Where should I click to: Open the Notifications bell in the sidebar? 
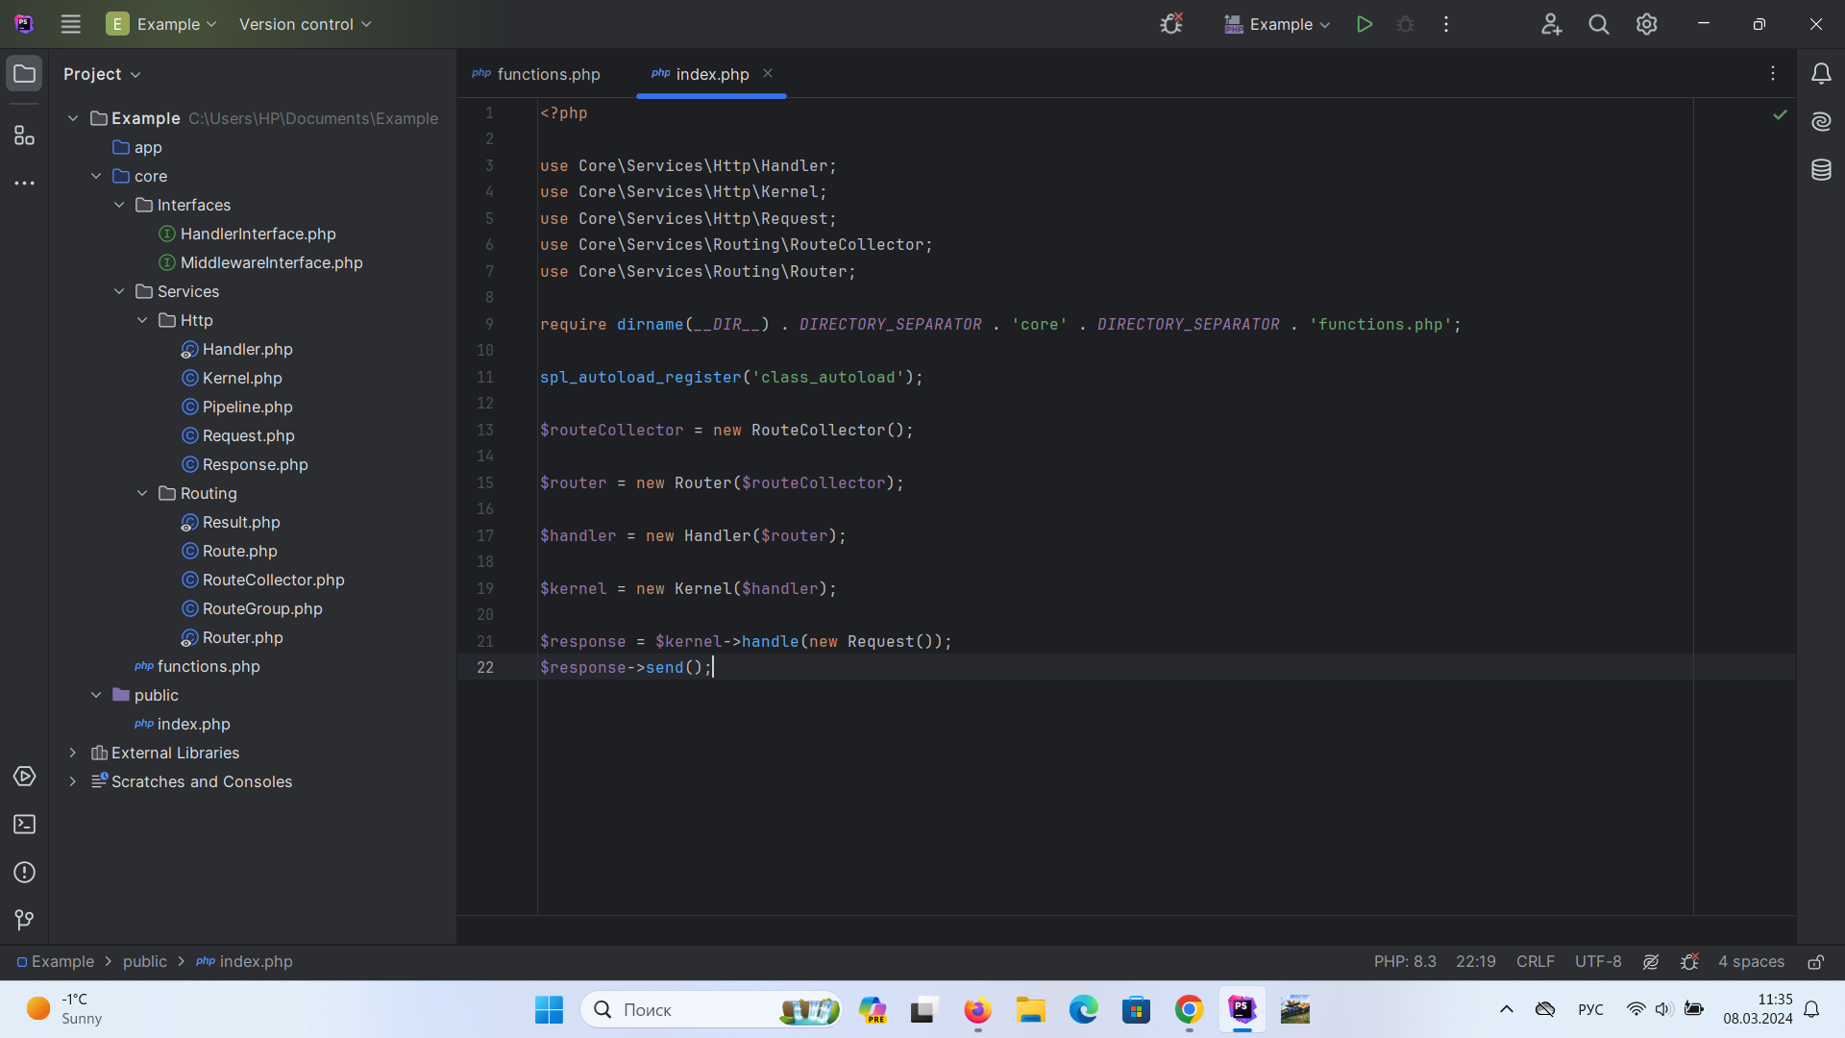1821,74
